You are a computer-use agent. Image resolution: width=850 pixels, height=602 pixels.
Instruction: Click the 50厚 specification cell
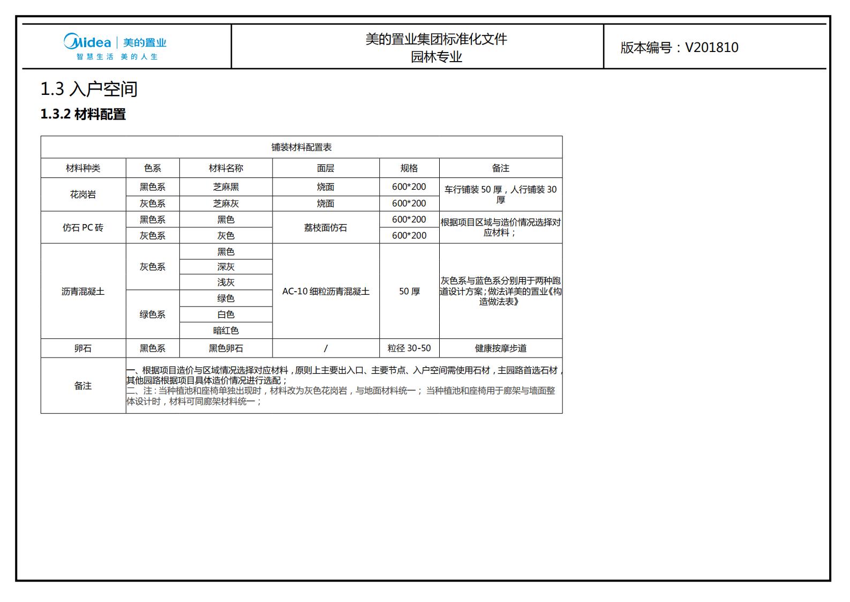[409, 291]
